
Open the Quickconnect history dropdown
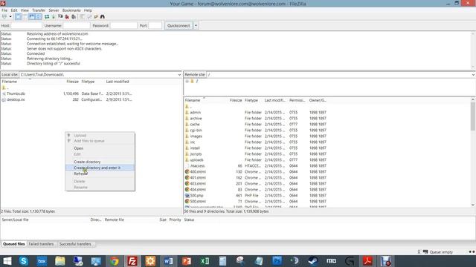tap(196, 26)
